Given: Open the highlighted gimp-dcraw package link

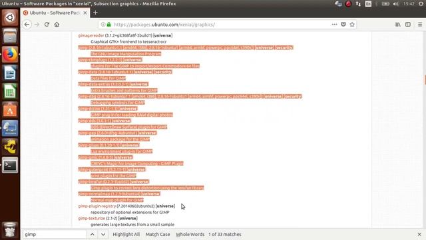Looking at the screenshot, I should point(89,109).
